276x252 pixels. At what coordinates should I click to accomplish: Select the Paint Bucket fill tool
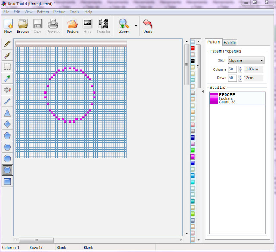(7, 90)
